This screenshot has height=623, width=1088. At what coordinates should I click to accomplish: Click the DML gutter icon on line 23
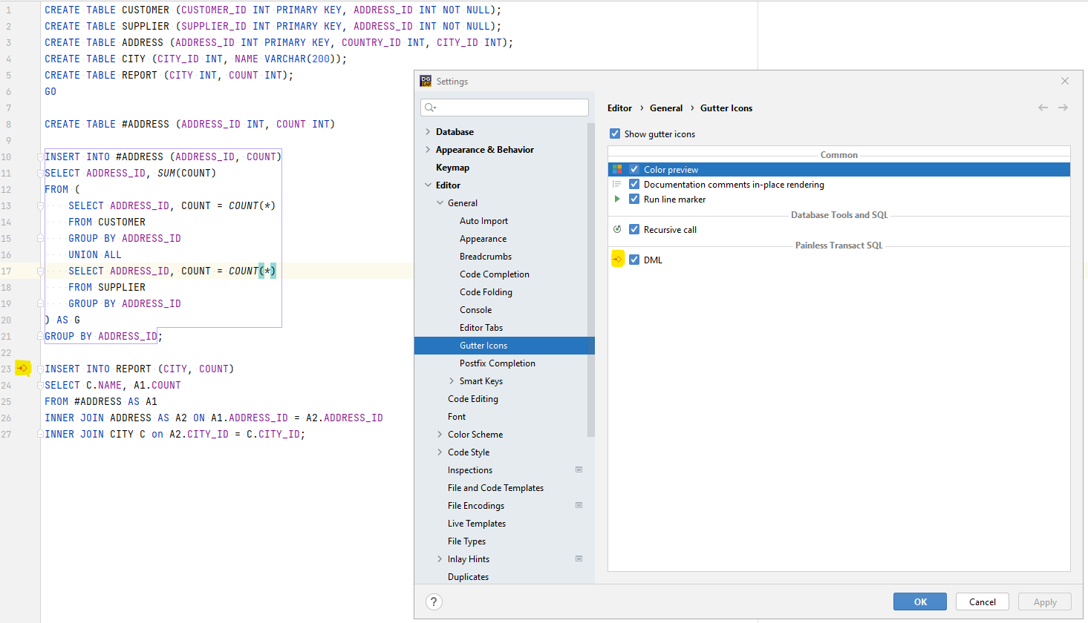click(23, 368)
